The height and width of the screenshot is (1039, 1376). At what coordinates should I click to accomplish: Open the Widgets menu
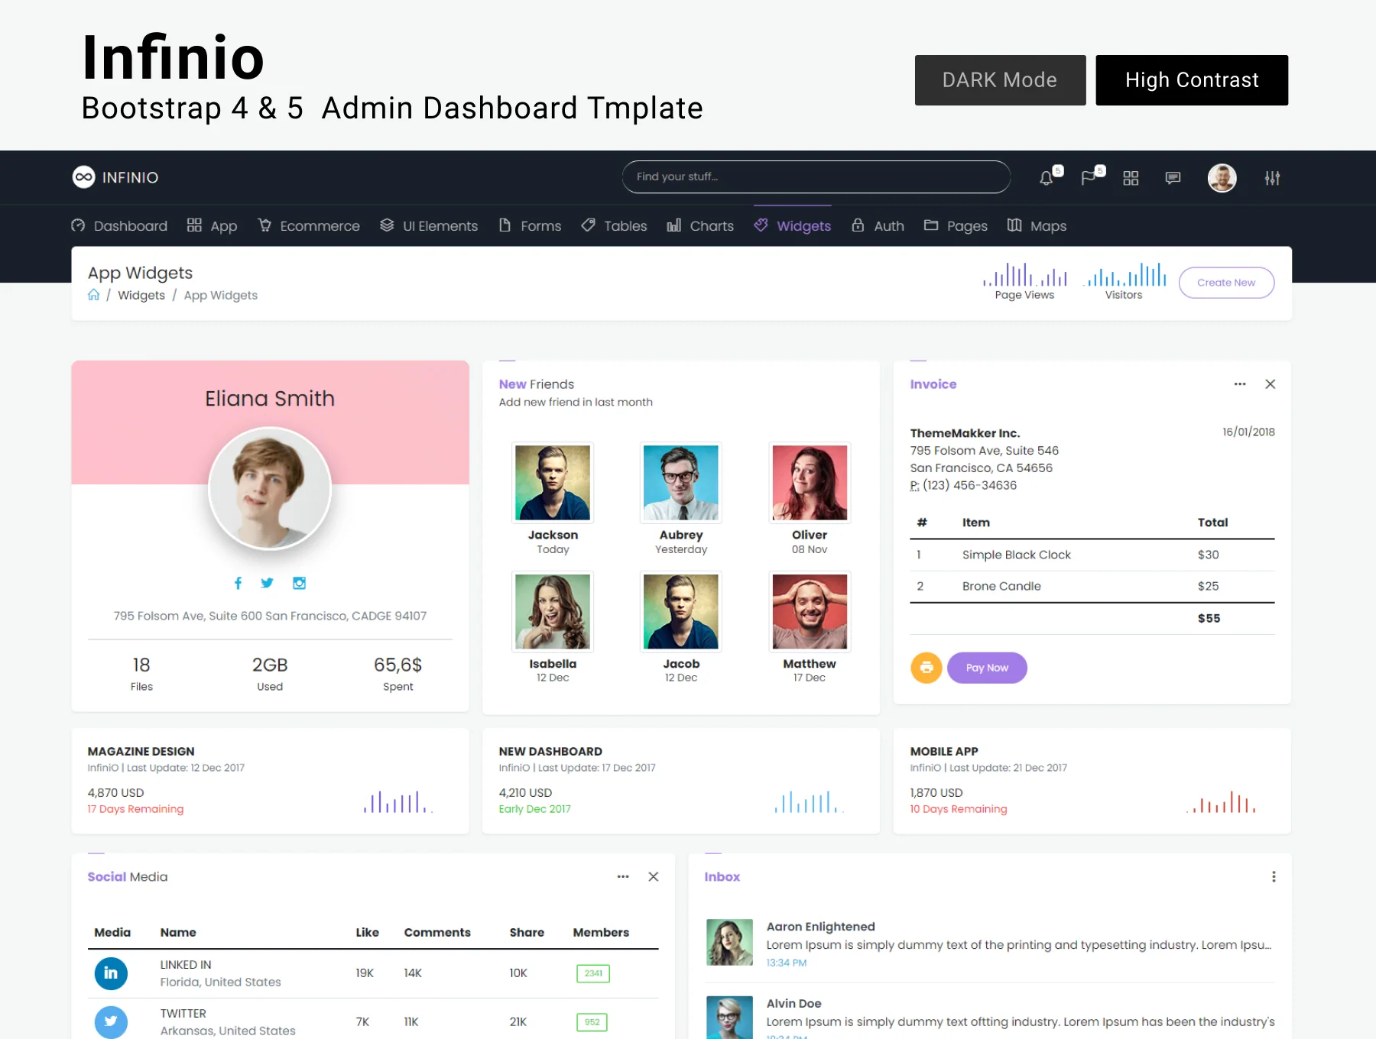click(793, 226)
